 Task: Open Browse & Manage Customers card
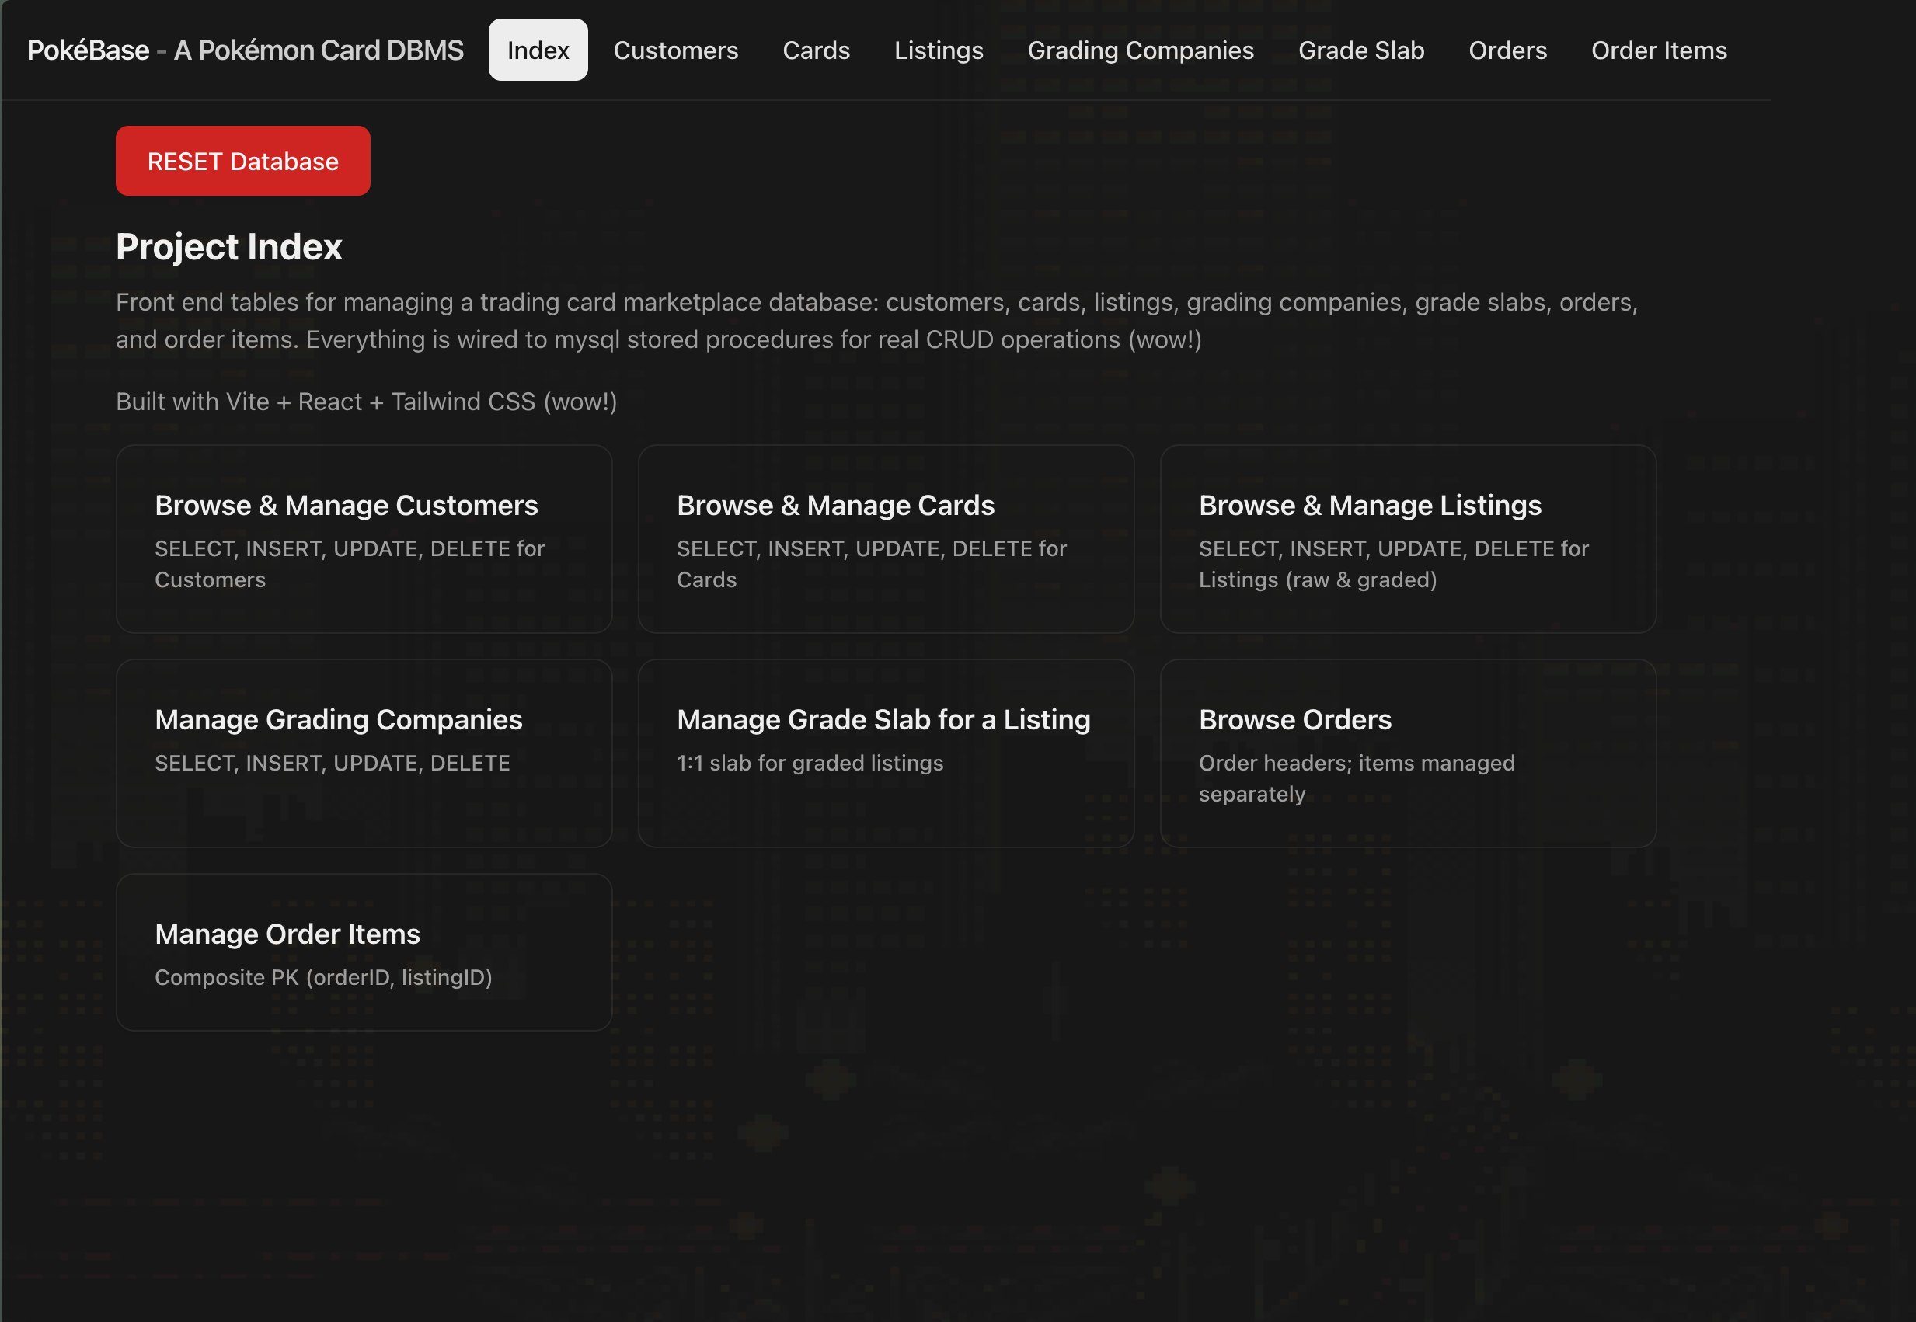click(364, 539)
